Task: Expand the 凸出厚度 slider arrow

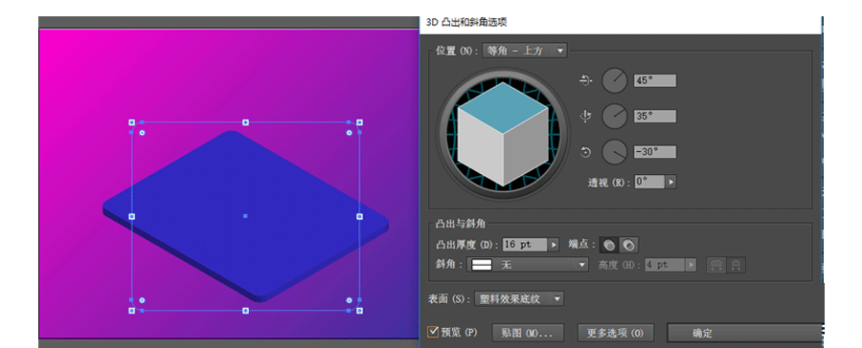Action: [554, 245]
